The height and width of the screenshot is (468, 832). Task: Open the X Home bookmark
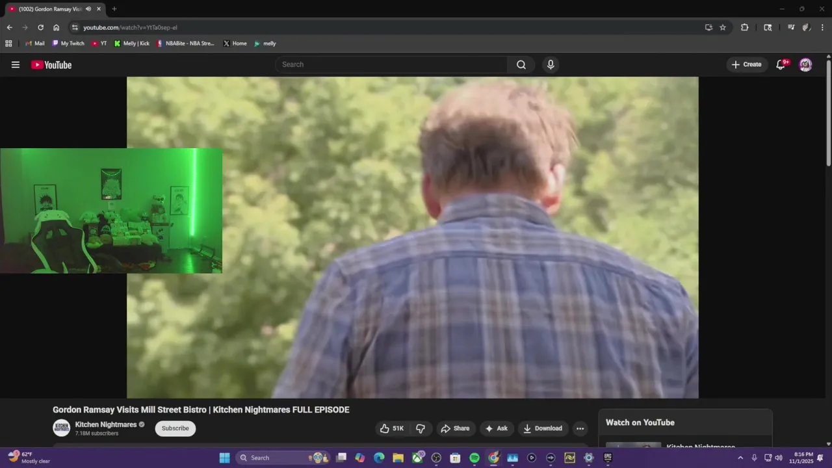click(235, 44)
